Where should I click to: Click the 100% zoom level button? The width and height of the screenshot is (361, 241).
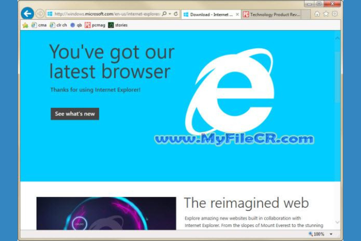pos(316,234)
